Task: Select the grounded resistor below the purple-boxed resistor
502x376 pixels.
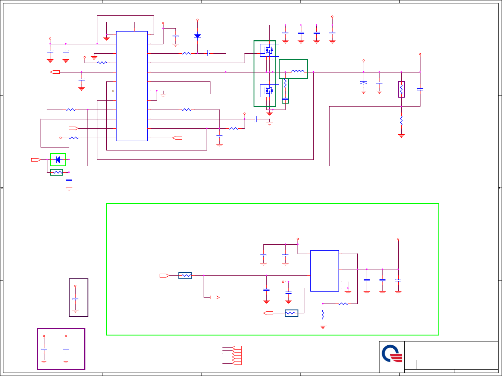Action: click(401, 121)
